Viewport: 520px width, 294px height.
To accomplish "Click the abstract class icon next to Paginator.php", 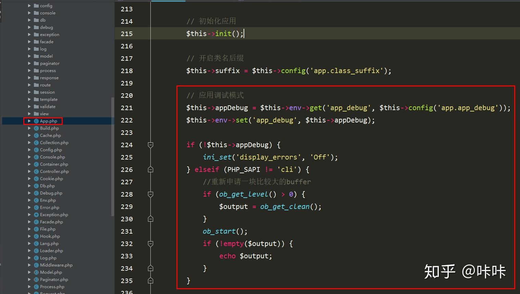I will pos(36,279).
